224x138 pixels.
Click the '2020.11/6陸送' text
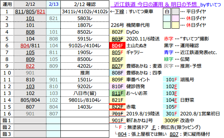tap(143, 39)
